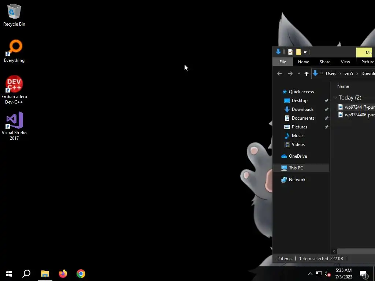Go back in Explorer navigation
Viewport: 375px width, 281px height.
[x=279, y=74]
